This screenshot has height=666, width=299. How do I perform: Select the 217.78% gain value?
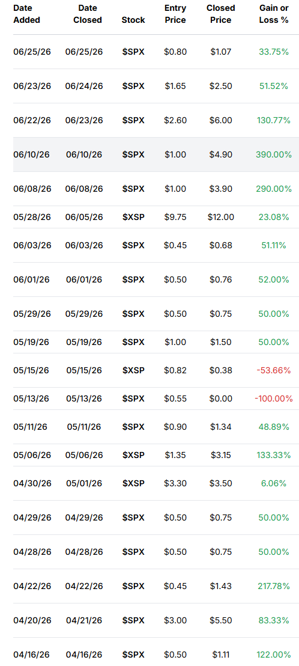274,586
